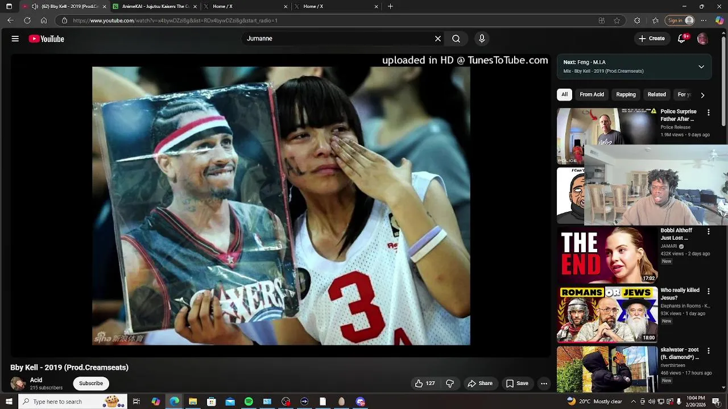Click the Share button
728x409 pixels.
coord(480,383)
